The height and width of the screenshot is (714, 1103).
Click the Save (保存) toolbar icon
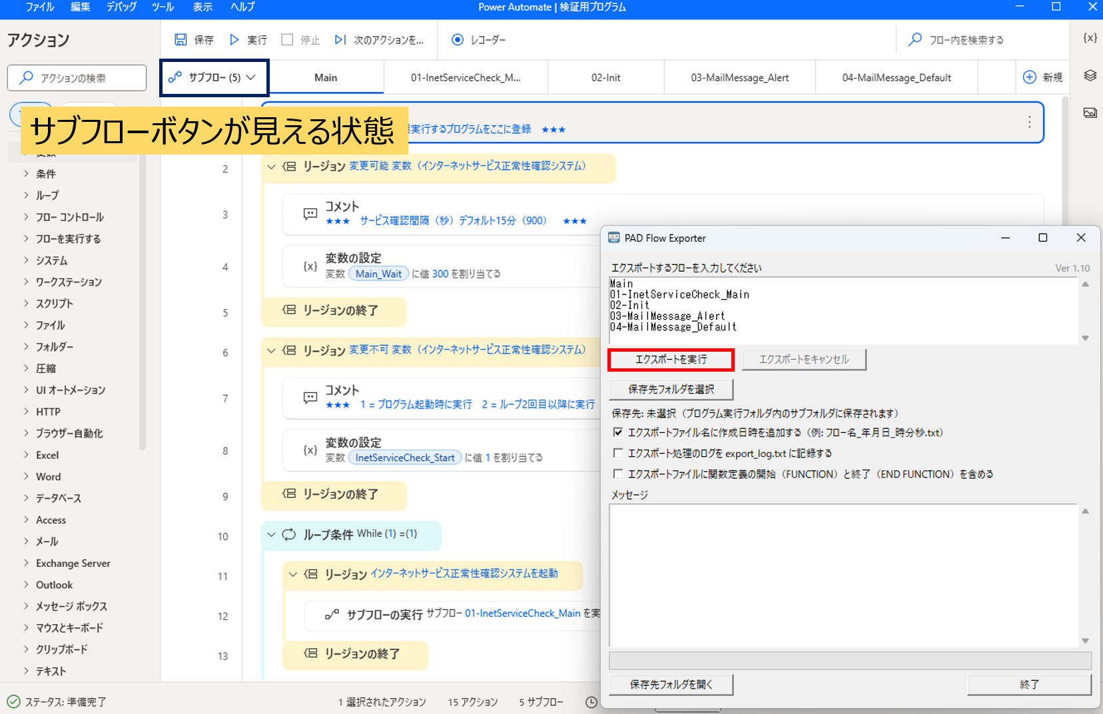click(181, 40)
